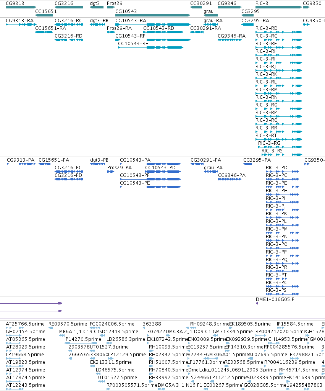Select the grau-RA transcript label

213,20
